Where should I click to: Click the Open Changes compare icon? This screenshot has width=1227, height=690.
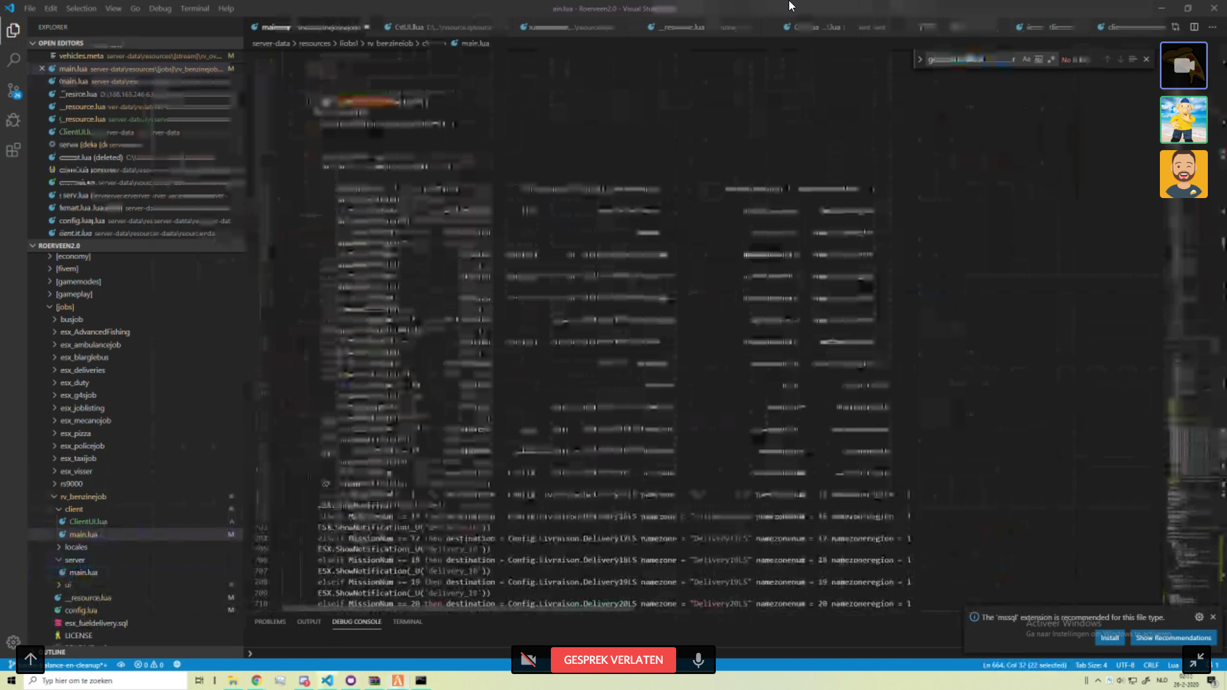[1175, 27]
